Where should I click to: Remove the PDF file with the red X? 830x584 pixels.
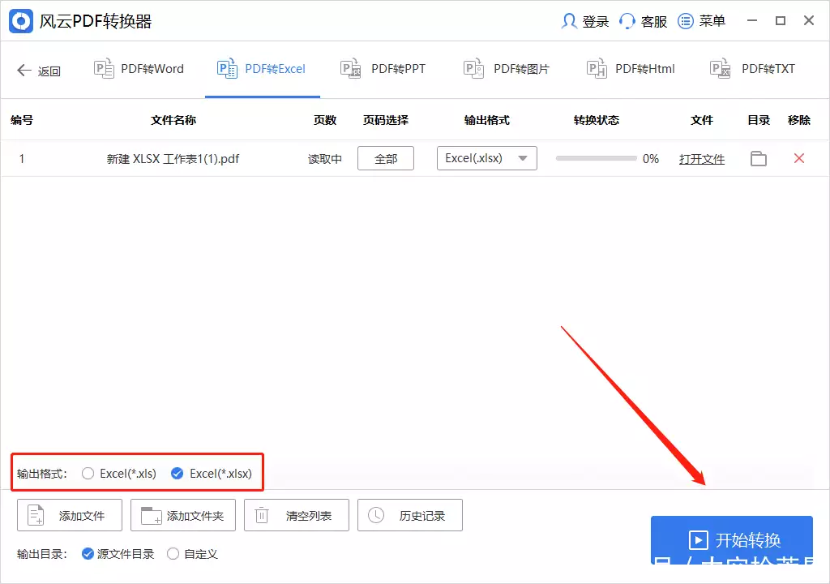799,159
